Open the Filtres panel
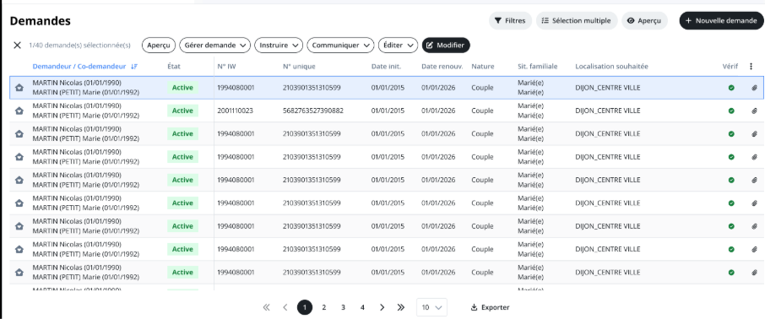The width and height of the screenshot is (765, 319). click(510, 20)
